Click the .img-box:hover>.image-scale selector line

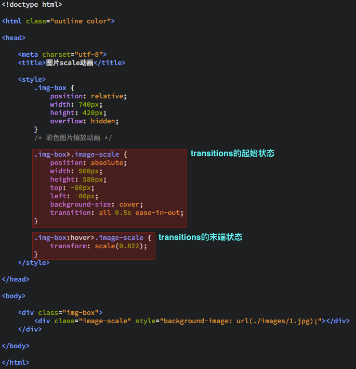point(93,238)
